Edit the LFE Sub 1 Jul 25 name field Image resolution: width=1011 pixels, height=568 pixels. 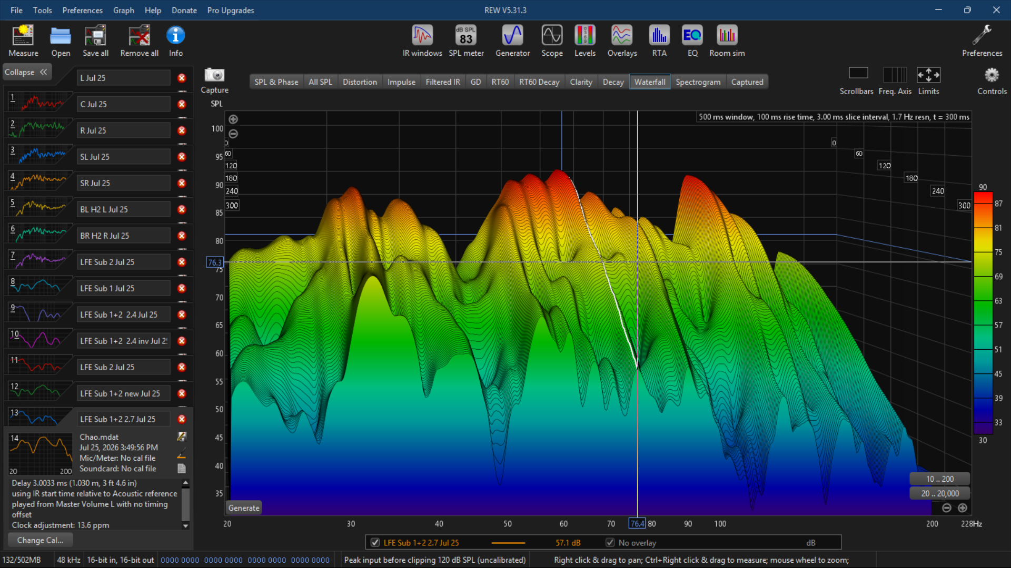[124, 288]
